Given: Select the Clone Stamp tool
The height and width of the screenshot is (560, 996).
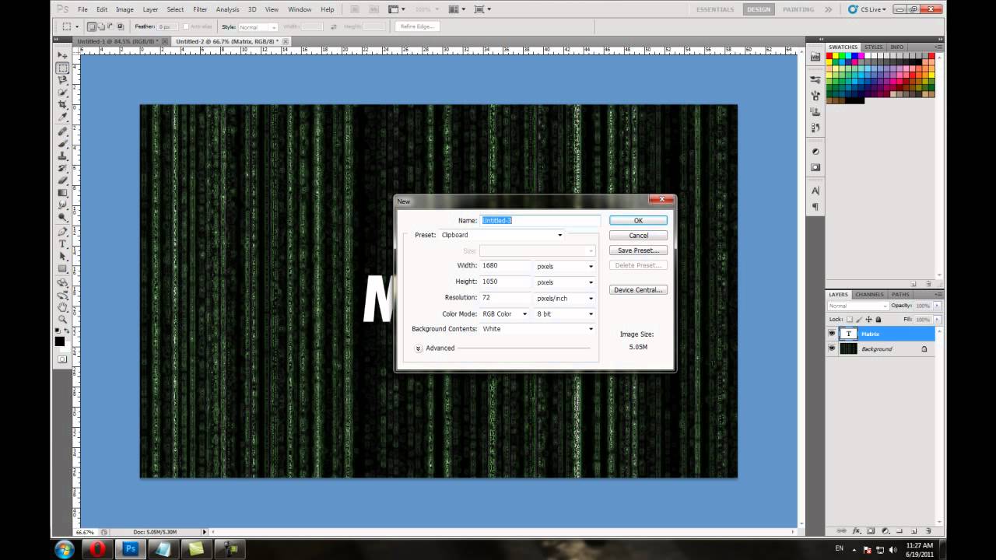Looking at the screenshot, I should point(62,156).
